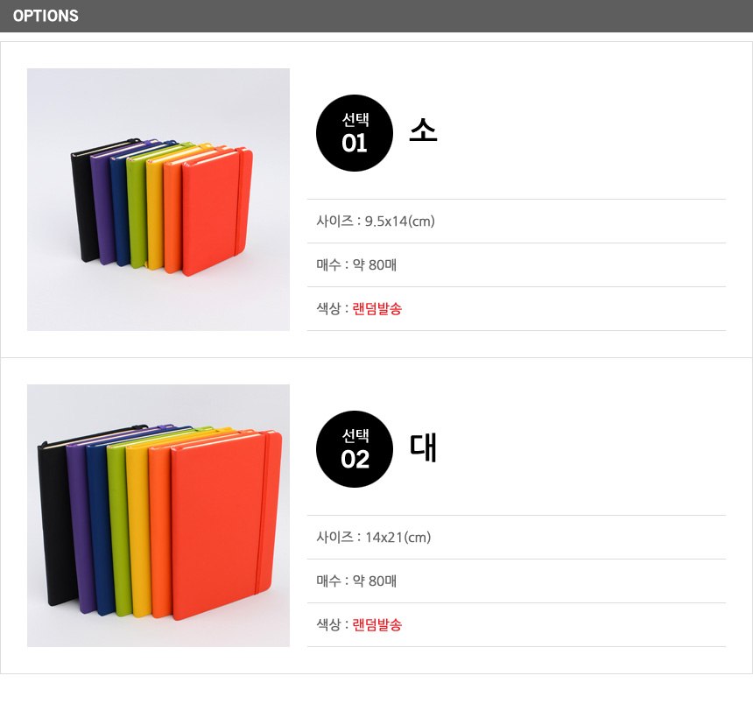753x725 pixels.
Task: Click the black notebook in the large set
Action: point(55,524)
